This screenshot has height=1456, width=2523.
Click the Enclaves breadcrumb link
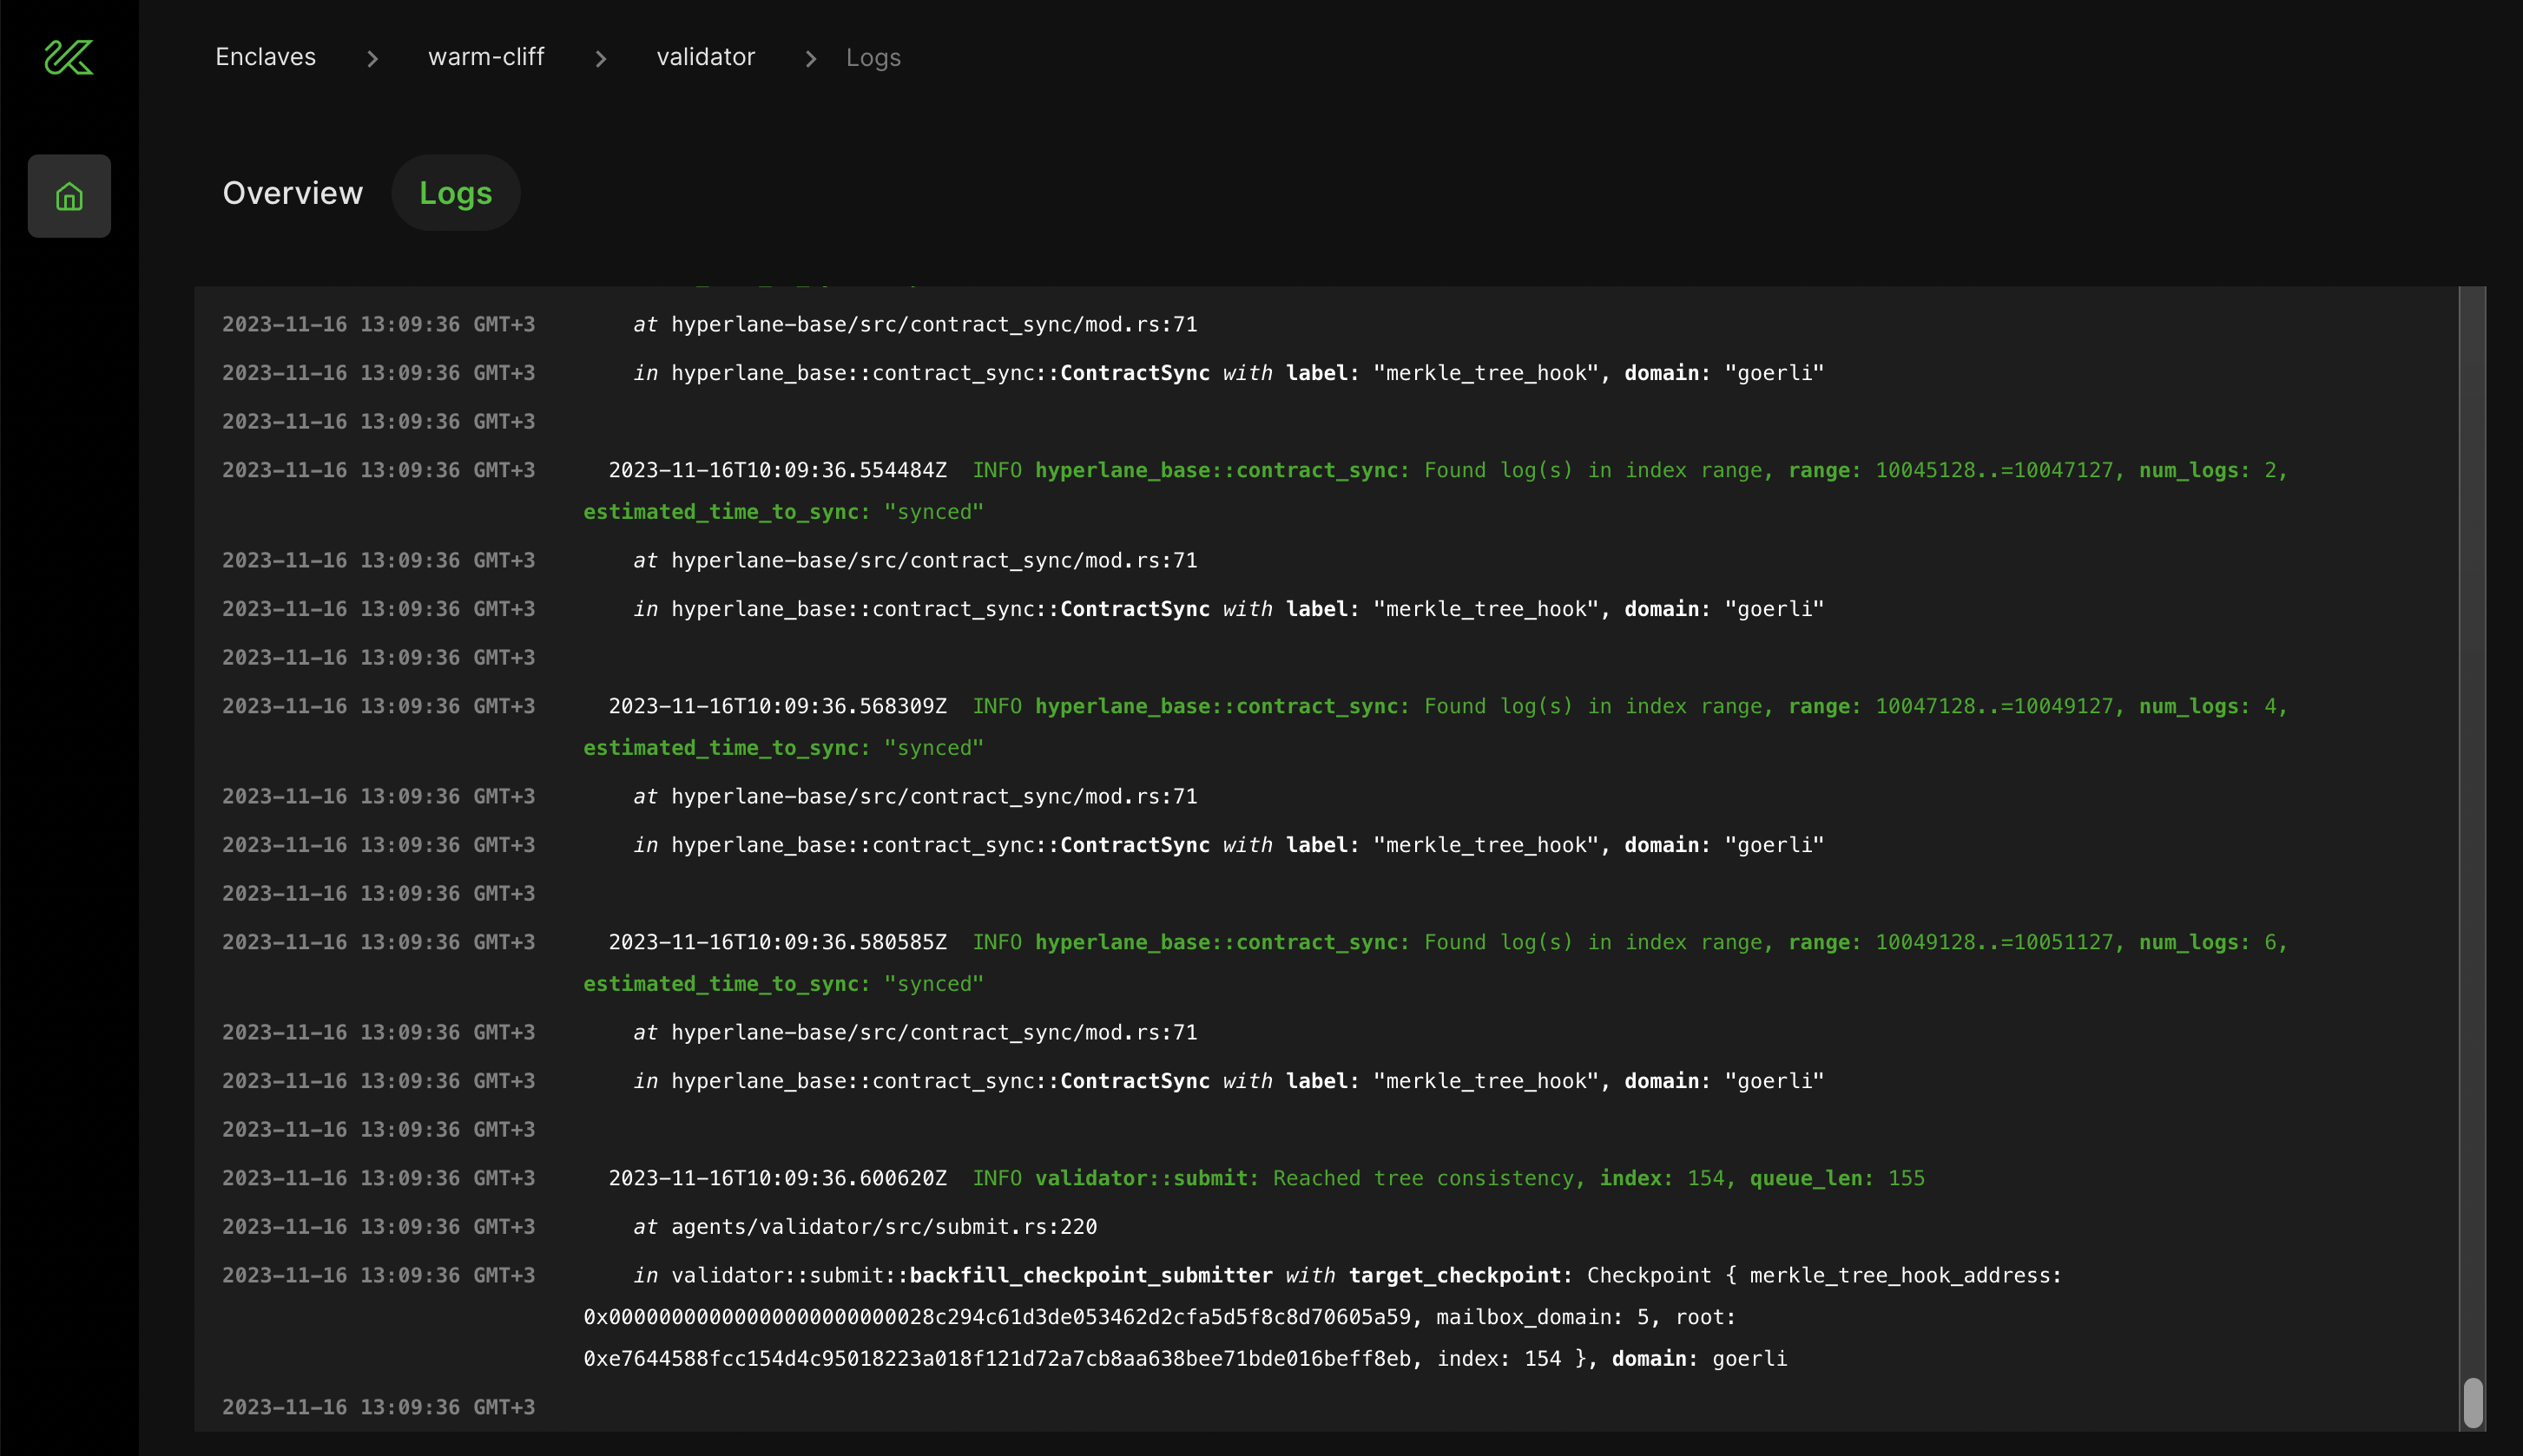(x=266, y=57)
